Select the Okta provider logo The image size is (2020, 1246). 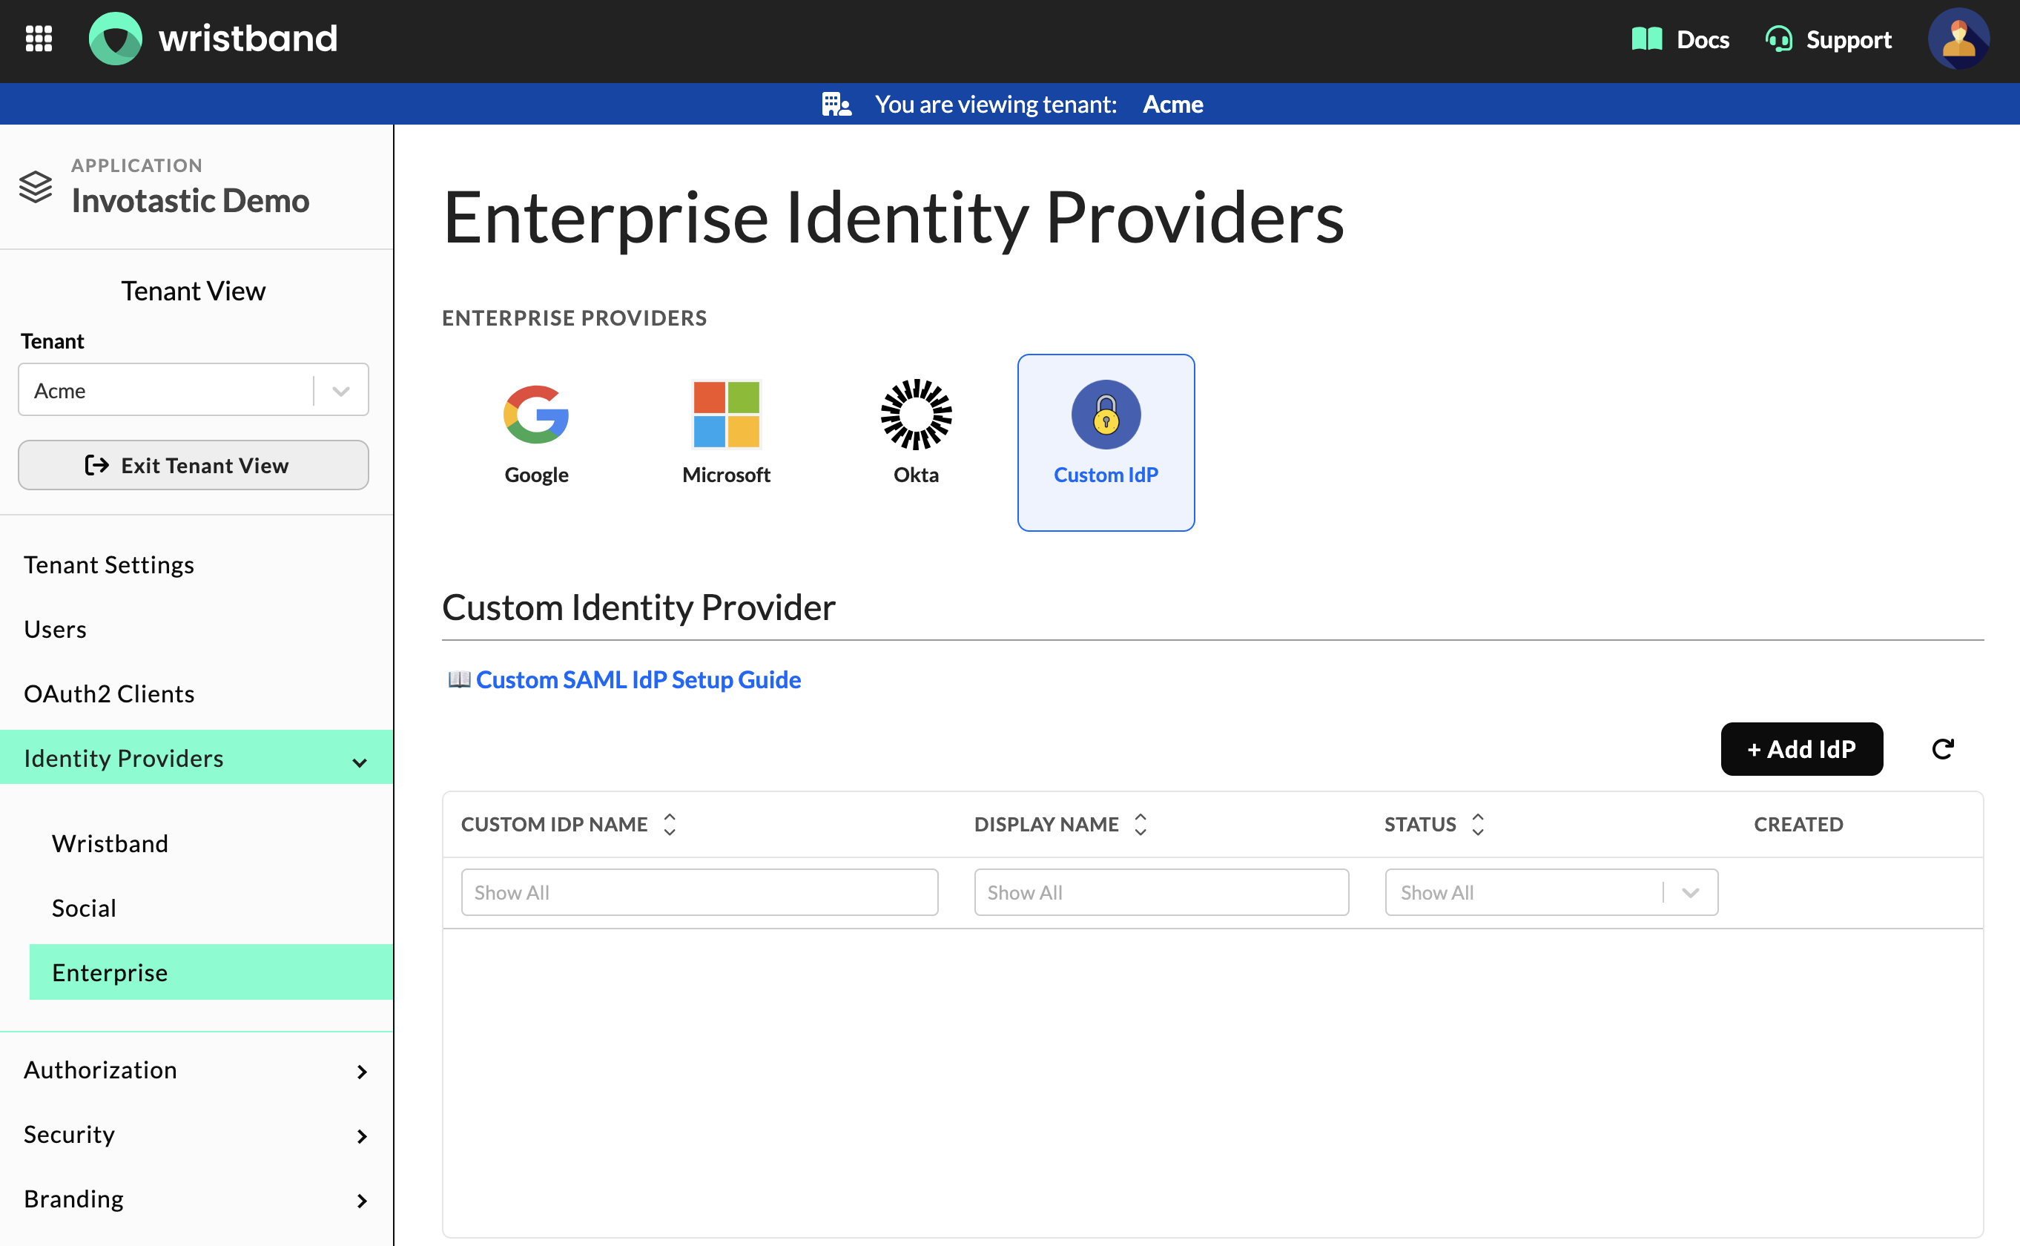click(x=916, y=415)
